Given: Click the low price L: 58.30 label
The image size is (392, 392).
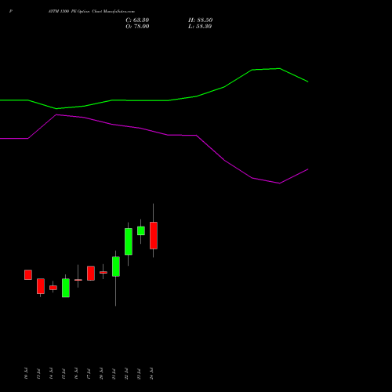Looking at the screenshot, I should (200, 27).
